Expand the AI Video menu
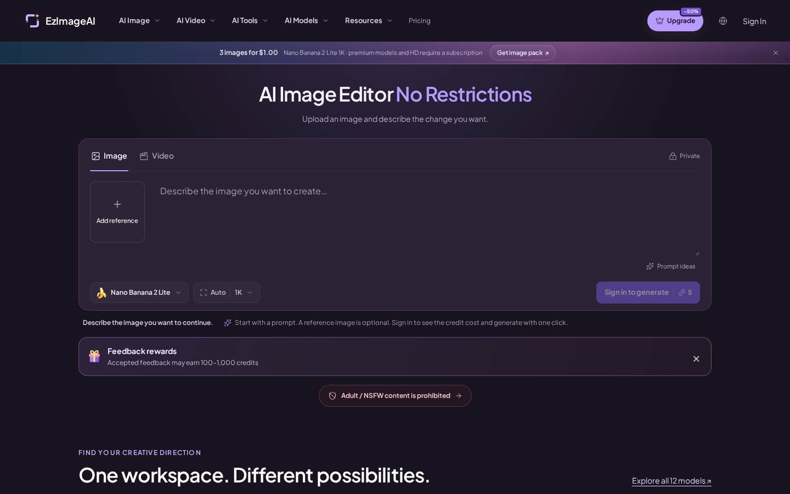 click(196, 21)
